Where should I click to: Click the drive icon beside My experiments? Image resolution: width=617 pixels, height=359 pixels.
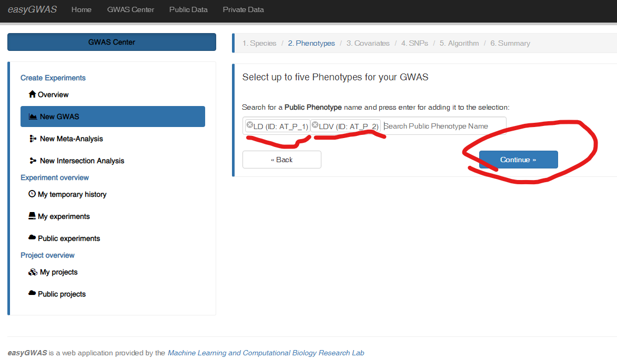(32, 216)
